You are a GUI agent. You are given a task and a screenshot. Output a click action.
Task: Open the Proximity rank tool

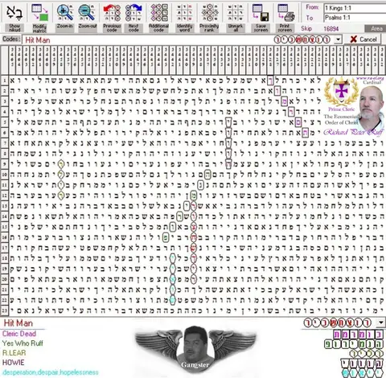(210, 13)
